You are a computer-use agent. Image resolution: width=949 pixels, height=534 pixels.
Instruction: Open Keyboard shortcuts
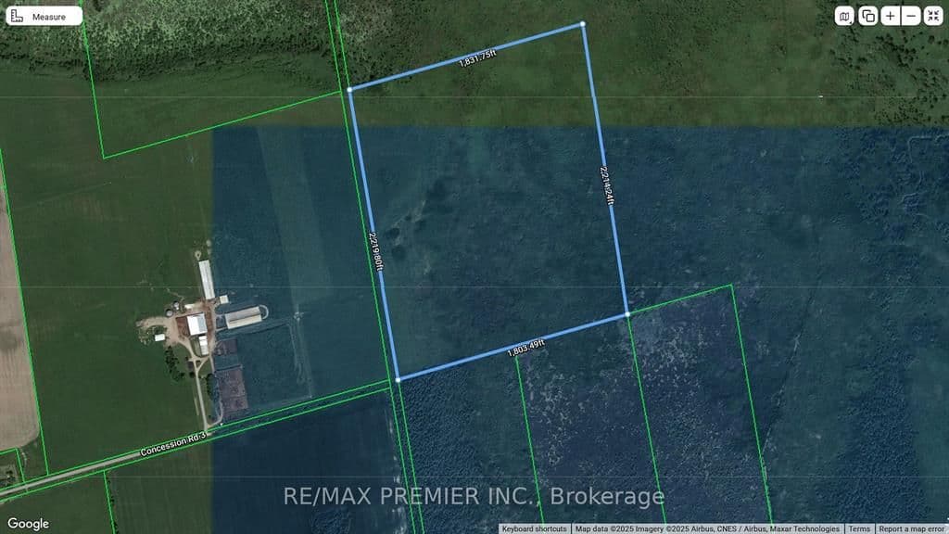click(535, 528)
